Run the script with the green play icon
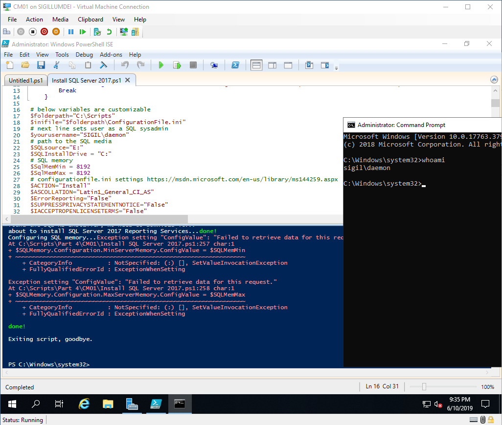 (x=161, y=65)
